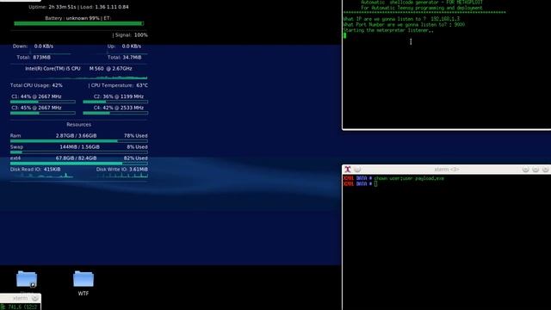Click the C4 CPU core usage bar
The width and height of the screenshot is (551, 310).
click(x=115, y=113)
